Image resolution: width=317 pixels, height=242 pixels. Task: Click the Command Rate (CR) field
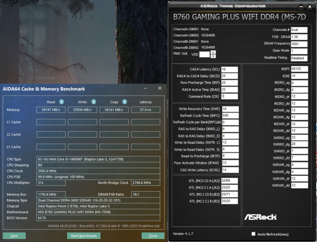[x=229, y=96]
